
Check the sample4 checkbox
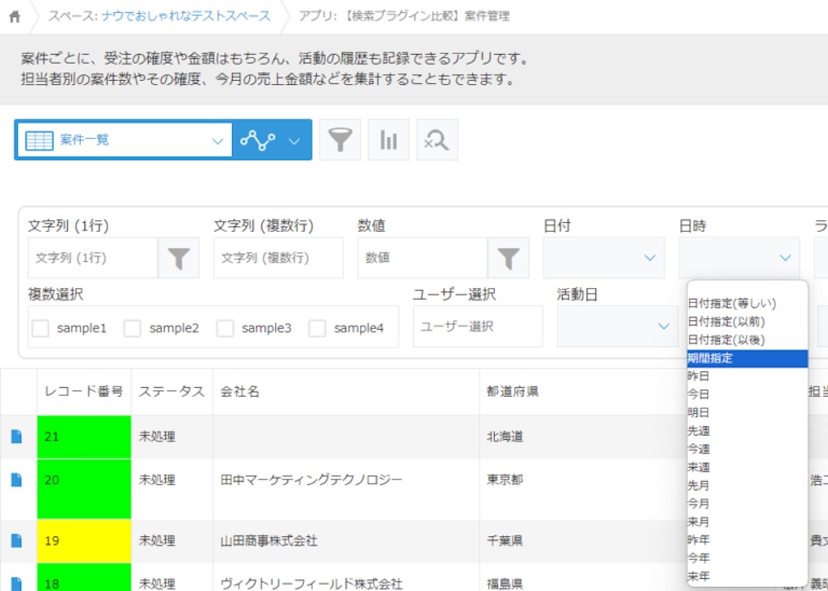pyautogui.click(x=317, y=328)
